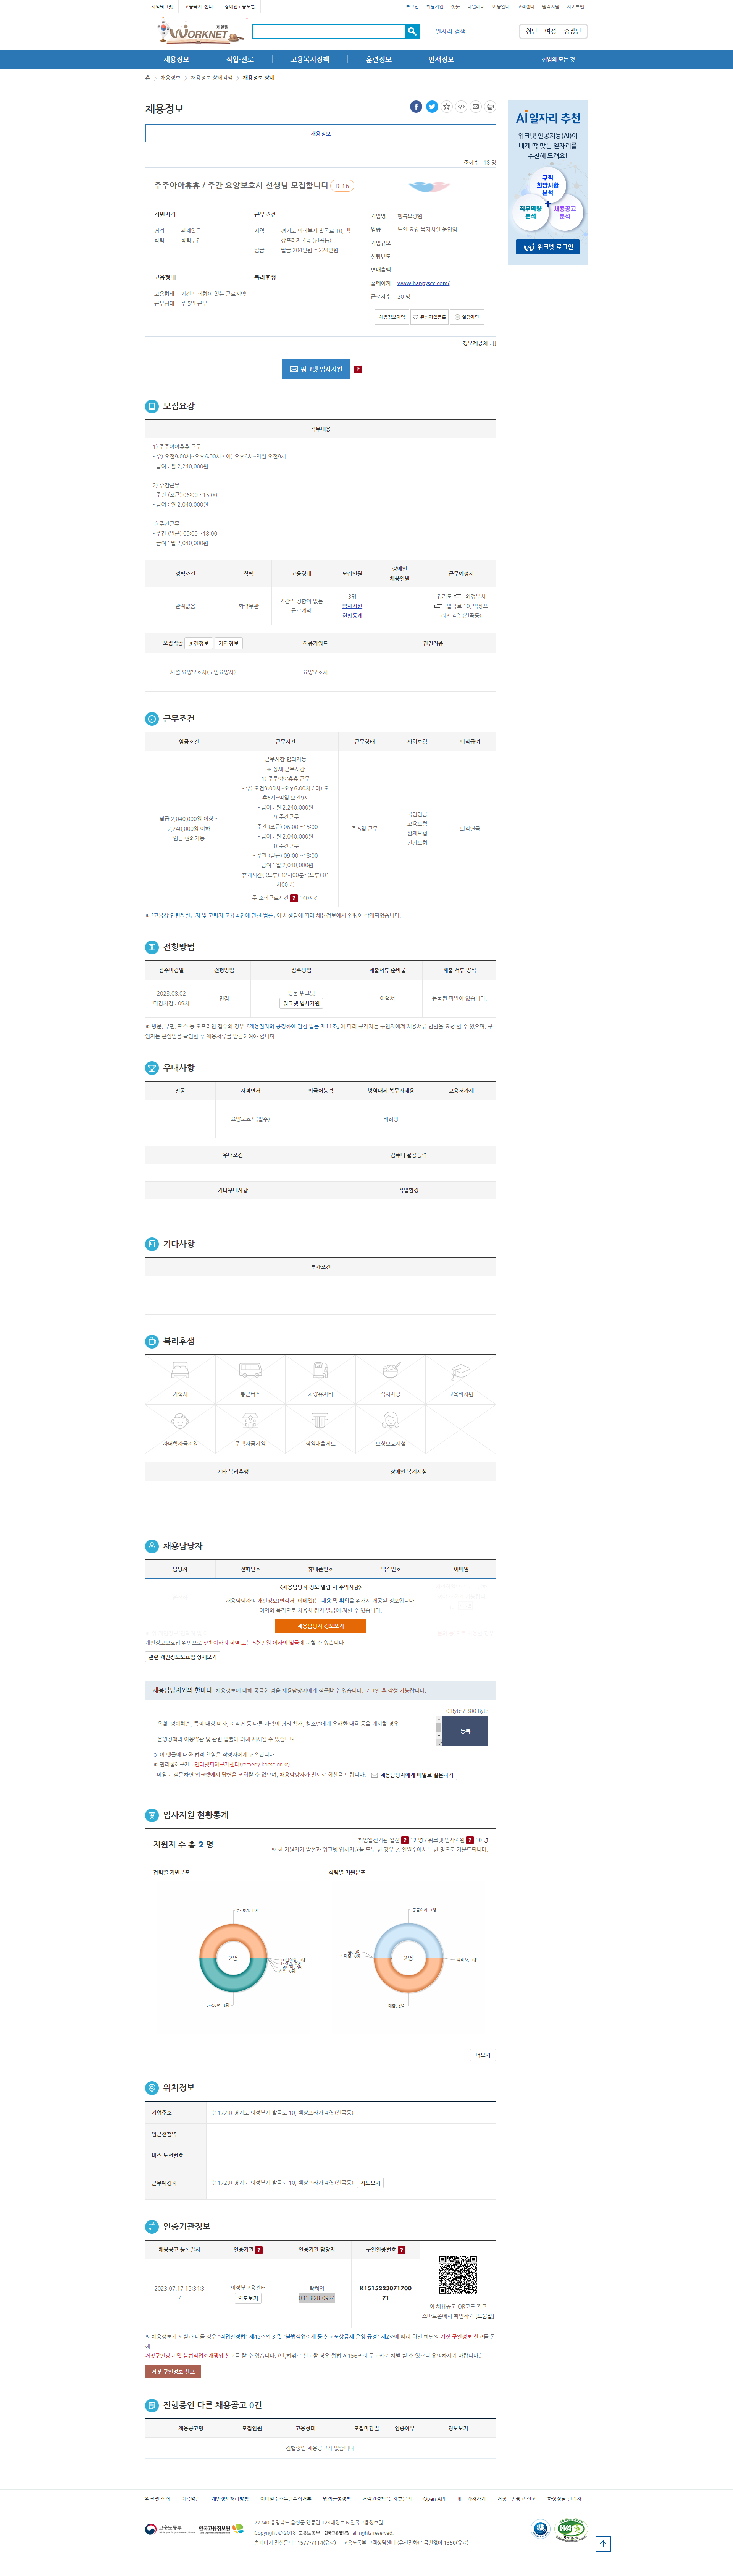Click help icon next to 주 소정근로시간
This screenshot has height=2576, width=733.
tap(294, 898)
